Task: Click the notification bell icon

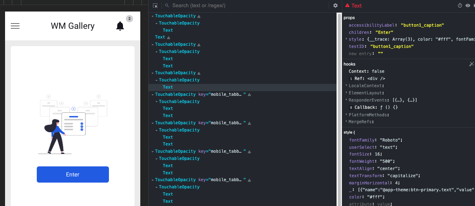Action: pyautogui.click(x=120, y=26)
